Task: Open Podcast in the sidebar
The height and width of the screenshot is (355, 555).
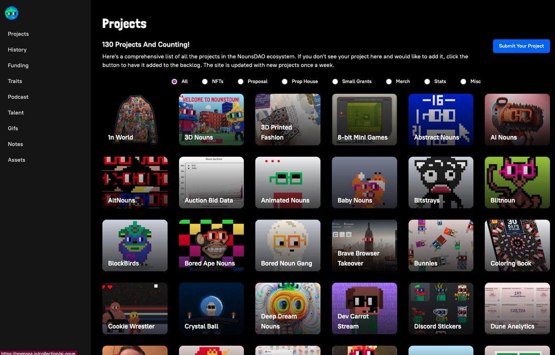Action: [18, 97]
